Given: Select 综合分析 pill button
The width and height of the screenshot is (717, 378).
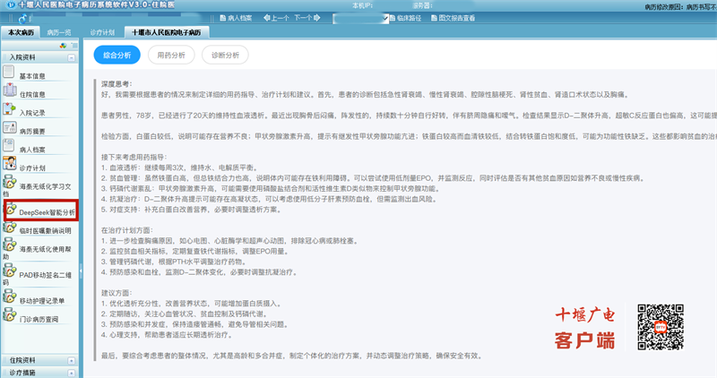Looking at the screenshot, I should click(x=117, y=56).
